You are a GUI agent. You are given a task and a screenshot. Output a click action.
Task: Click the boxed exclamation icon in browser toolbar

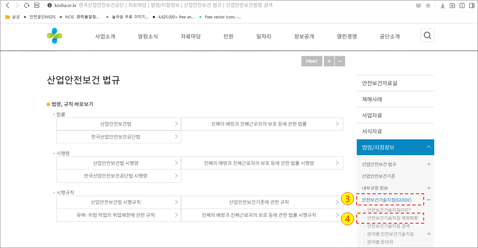(x=462, y=5)
